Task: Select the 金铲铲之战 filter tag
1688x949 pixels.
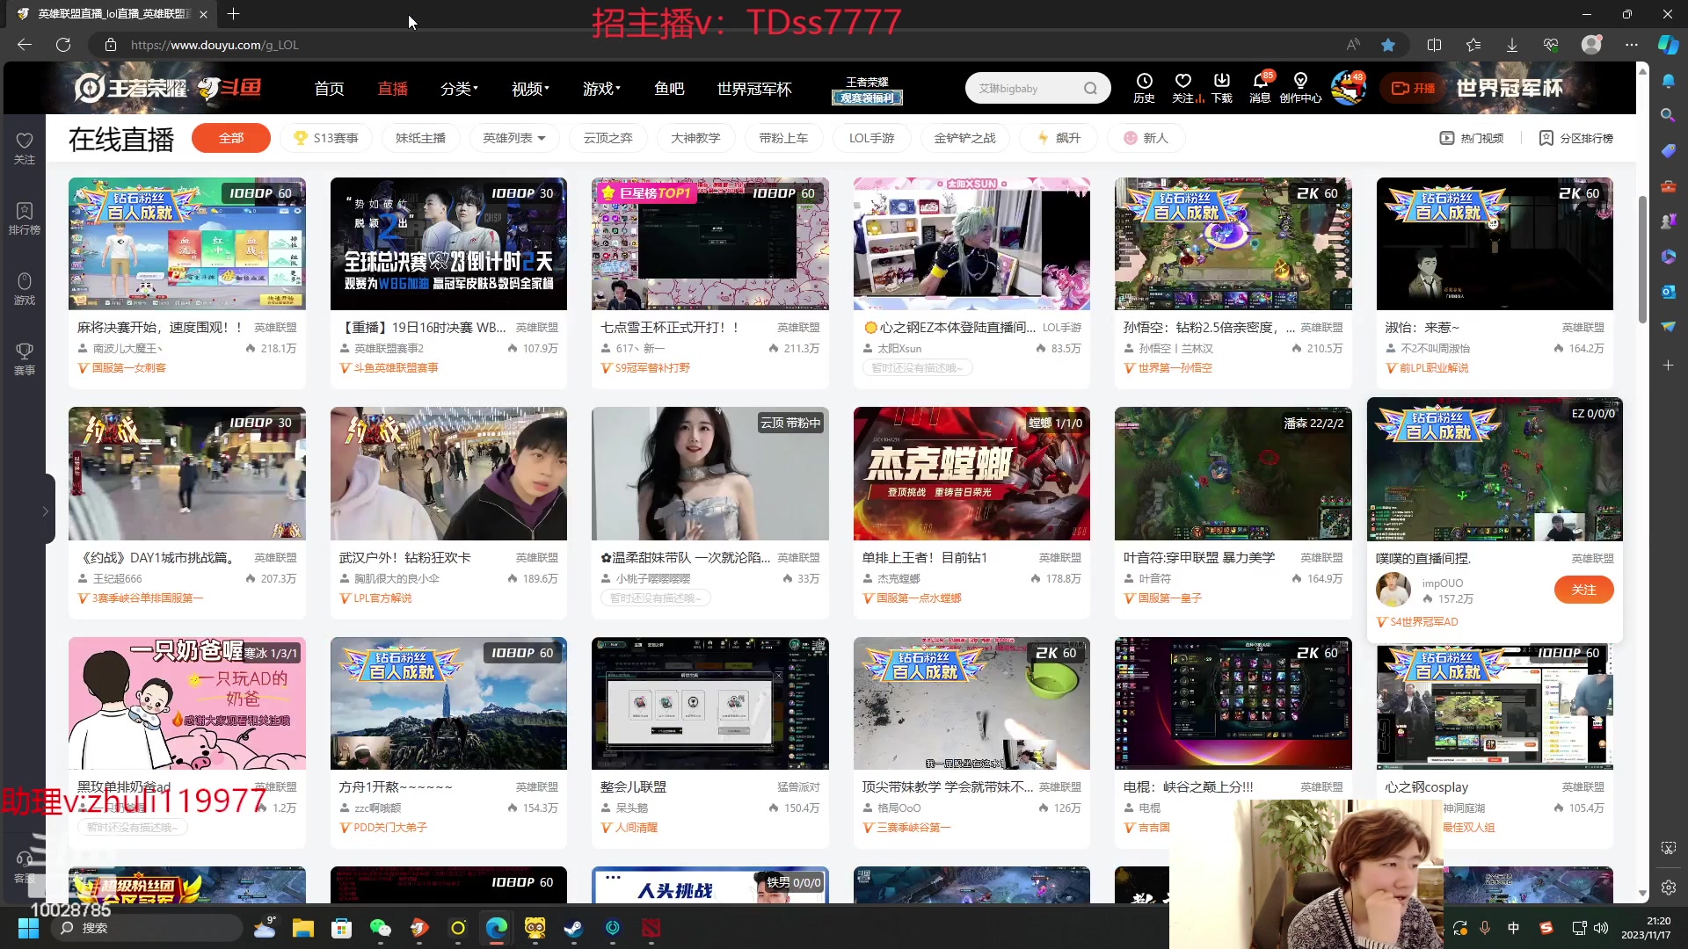Action: [x=964, y=138]
